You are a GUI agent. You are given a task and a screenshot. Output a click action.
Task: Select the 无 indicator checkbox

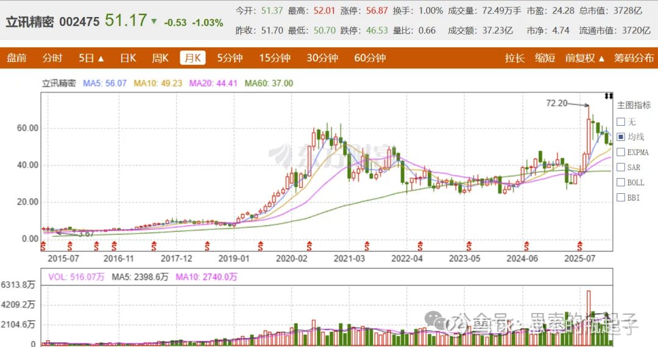(x=621, y=122)
